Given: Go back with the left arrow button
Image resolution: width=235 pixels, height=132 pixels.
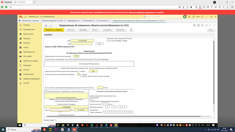Looking at the screenshot, I should tap(46, 26).
